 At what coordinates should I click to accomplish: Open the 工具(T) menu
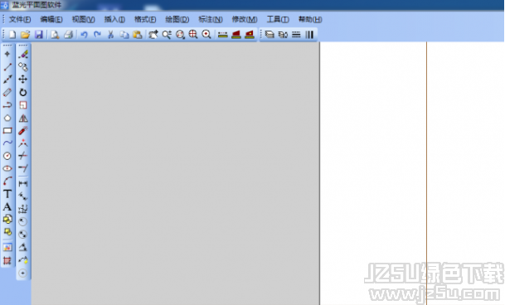coord(278,19)
